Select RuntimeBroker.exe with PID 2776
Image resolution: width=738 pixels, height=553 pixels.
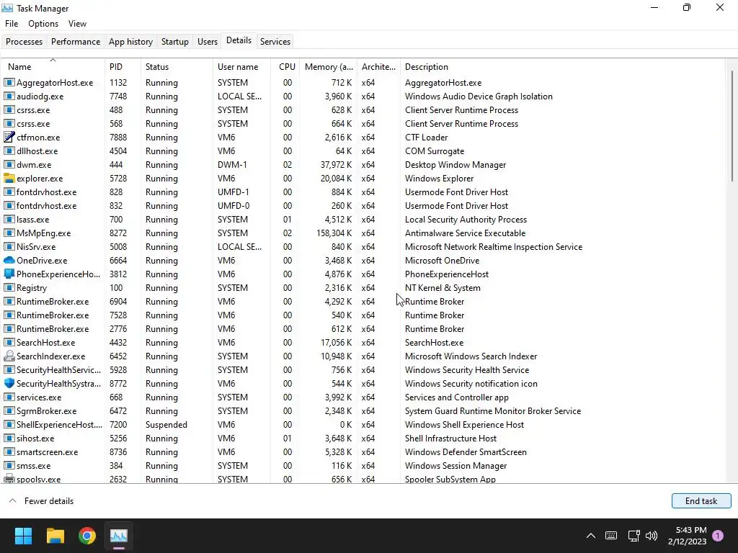[363, 328]
